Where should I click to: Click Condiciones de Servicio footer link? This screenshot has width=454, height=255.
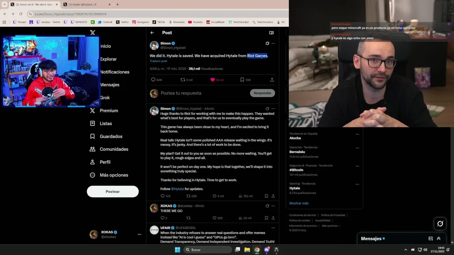pos(303,215)
